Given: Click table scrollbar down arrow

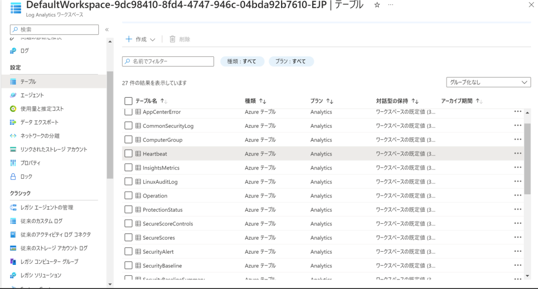Looking at the screenshot, I should tap(527, 276).
